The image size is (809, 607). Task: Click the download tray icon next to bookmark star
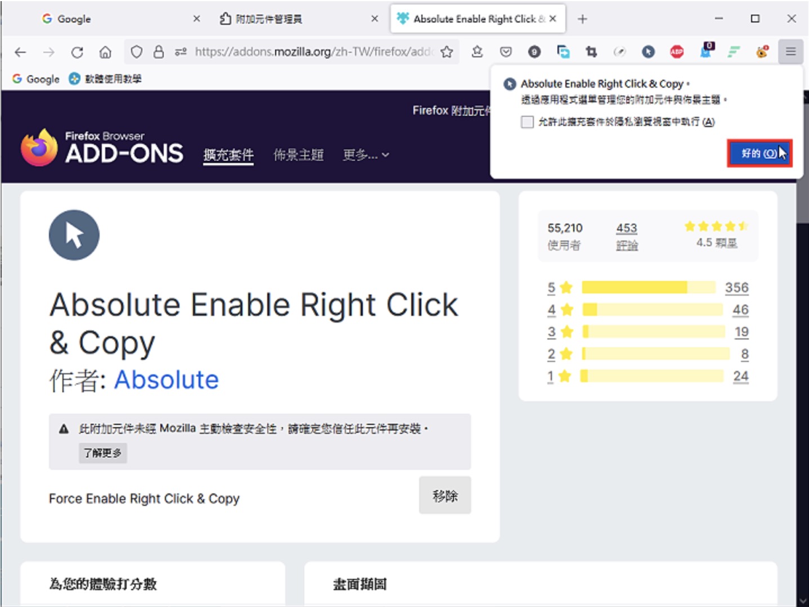click(x=477, y=52)
